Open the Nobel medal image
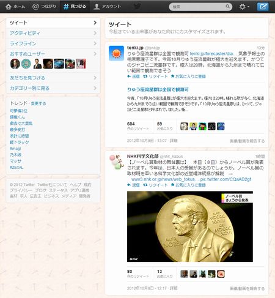This screenshot has width=275, height=298. [190, 226]
